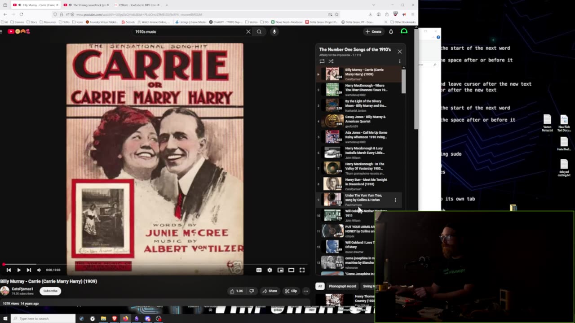Subscribe to CatsPjamas1 channel

click(50, 291)
